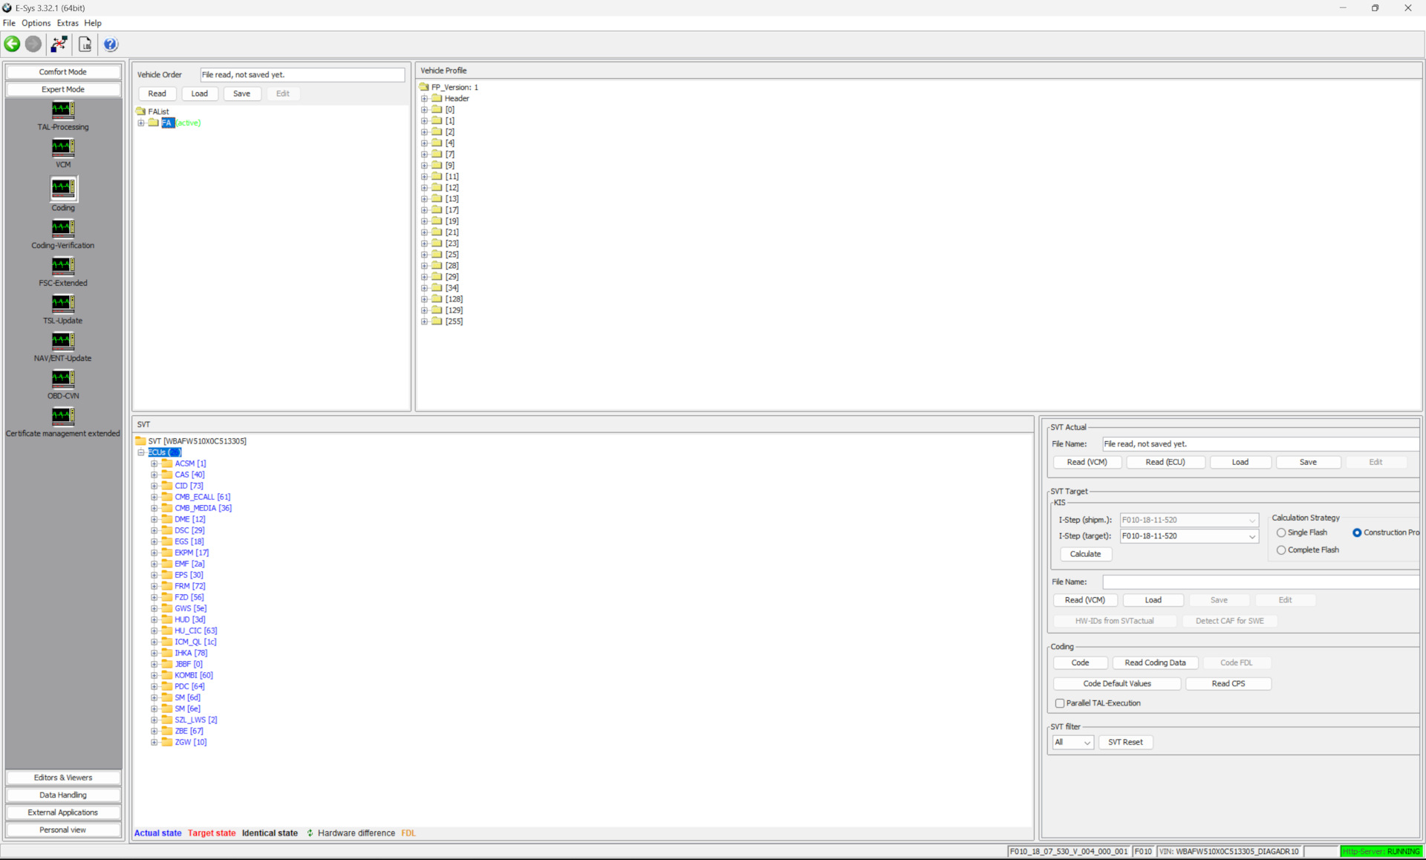Click the Read (ECU) button
This screenshot has width=1426, height=860.
coord(1165,462)
